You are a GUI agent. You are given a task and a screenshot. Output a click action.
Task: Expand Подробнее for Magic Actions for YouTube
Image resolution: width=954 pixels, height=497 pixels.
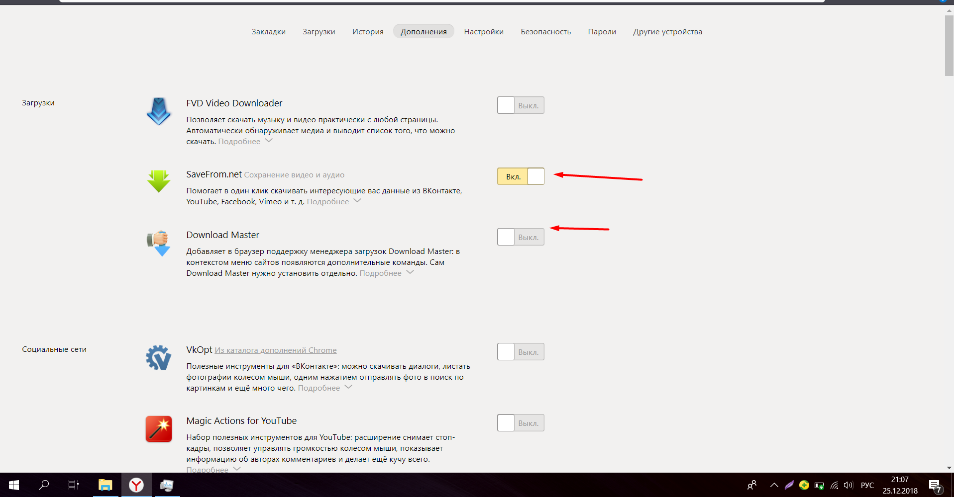click(213, 469)
